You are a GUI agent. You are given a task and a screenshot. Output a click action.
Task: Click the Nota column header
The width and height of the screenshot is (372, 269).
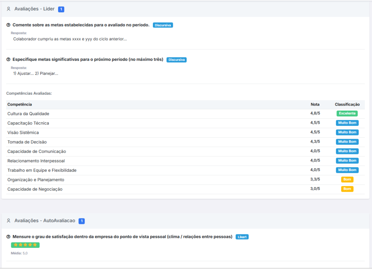[x=315, y=104]
